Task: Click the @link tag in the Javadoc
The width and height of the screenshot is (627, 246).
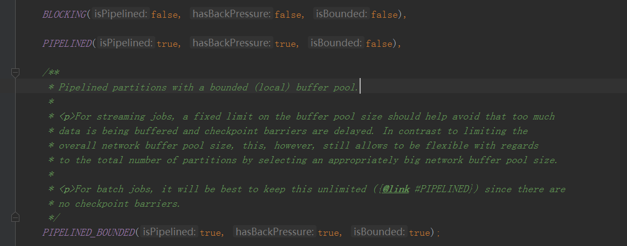Action: 396,189
